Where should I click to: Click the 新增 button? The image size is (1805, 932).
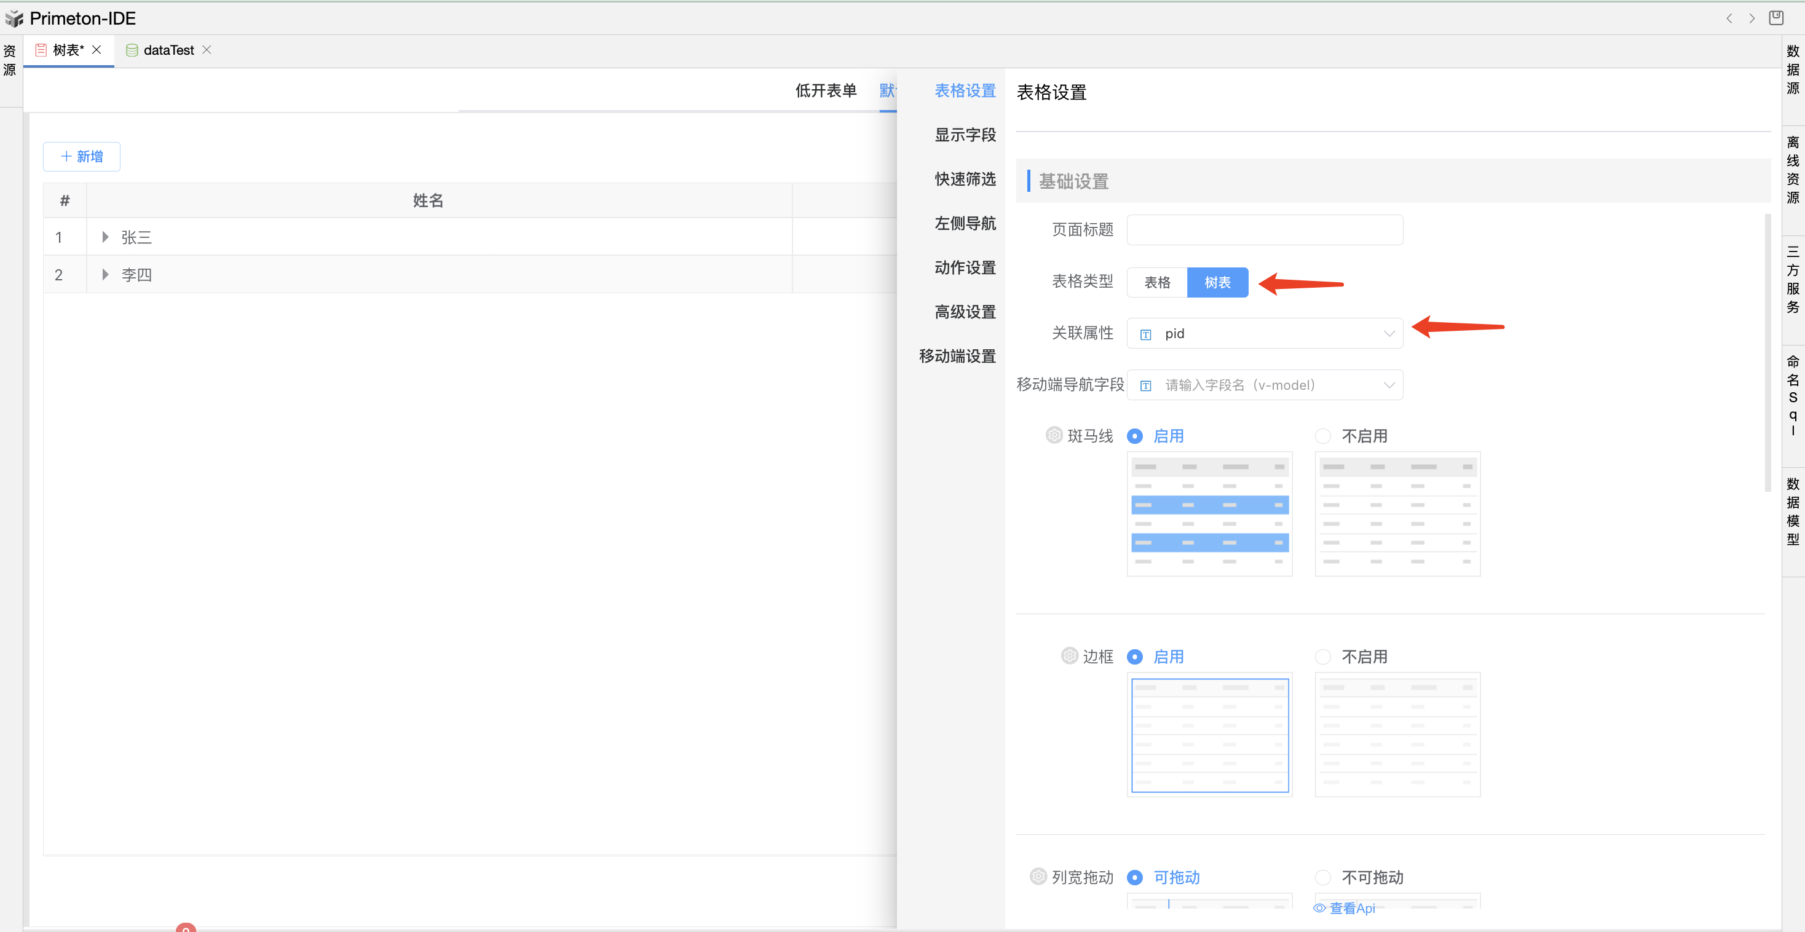[82, 157]
